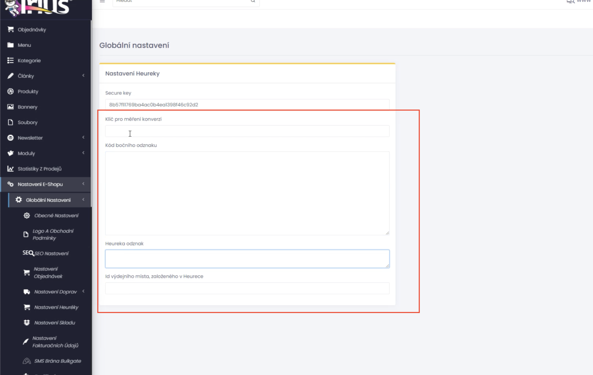The image size is (593, 375).
Task: Go to Nastavení Objednávek link
Action: (48, 273)
